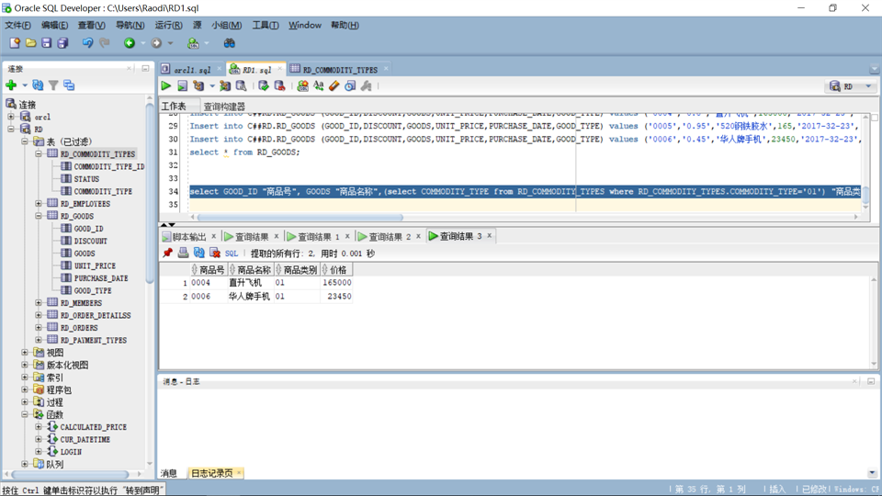Click the Rollback icon in worksheet toolbar
Screen dimensions: 882x496
click(279, 86)
